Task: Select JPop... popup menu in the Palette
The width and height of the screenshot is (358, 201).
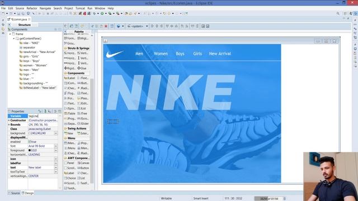Action: [83, 143]
